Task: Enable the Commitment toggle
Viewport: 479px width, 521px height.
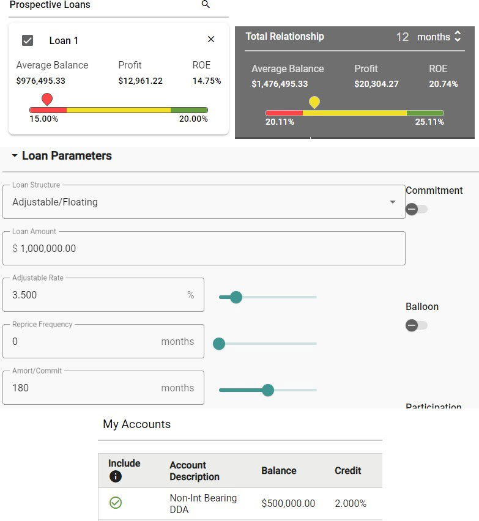Action: click(417, 209)
